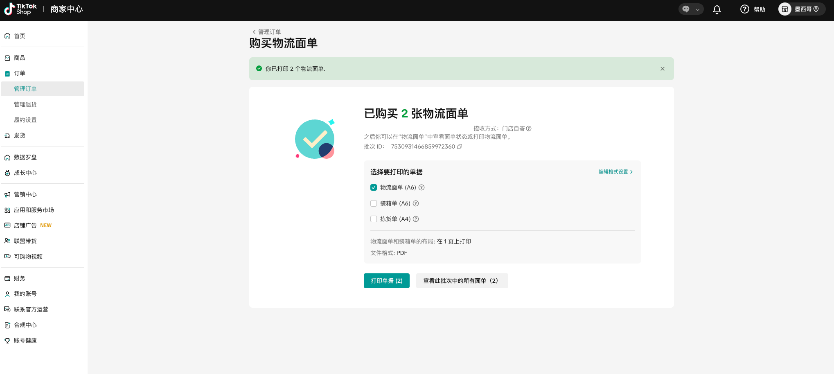Click the 打印单据 (2) button
The width and height of the screenshot is (834, 374).
click(386, 281)
